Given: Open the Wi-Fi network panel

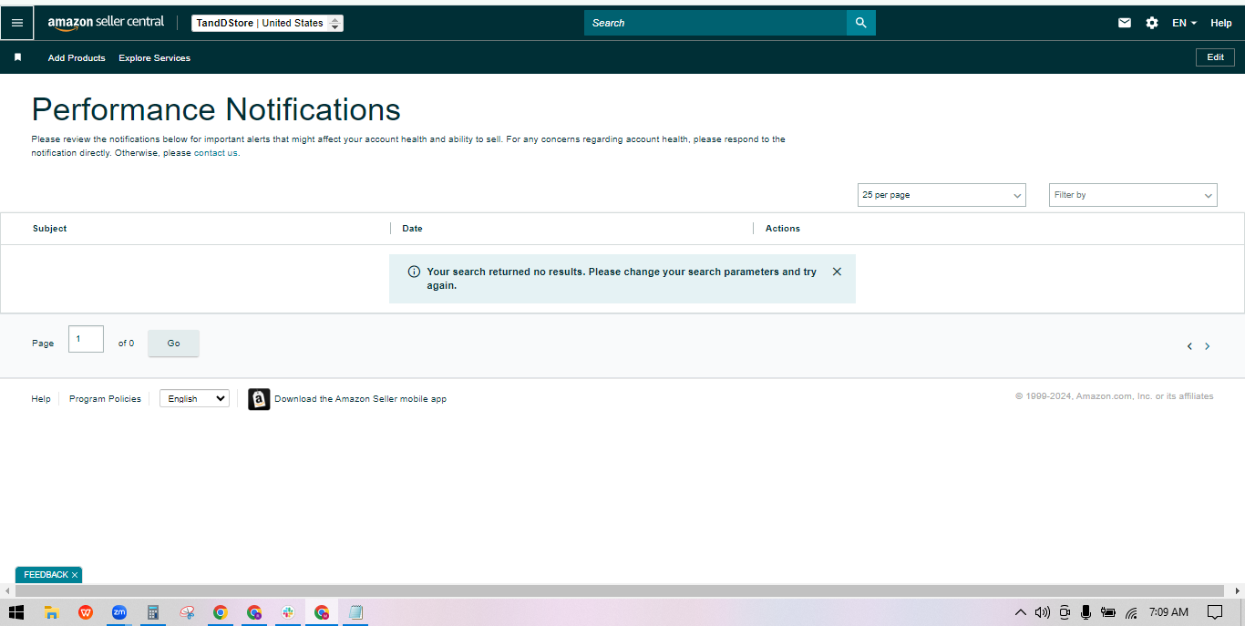Looking at the screenshot, I should (x=1131, y=612).
